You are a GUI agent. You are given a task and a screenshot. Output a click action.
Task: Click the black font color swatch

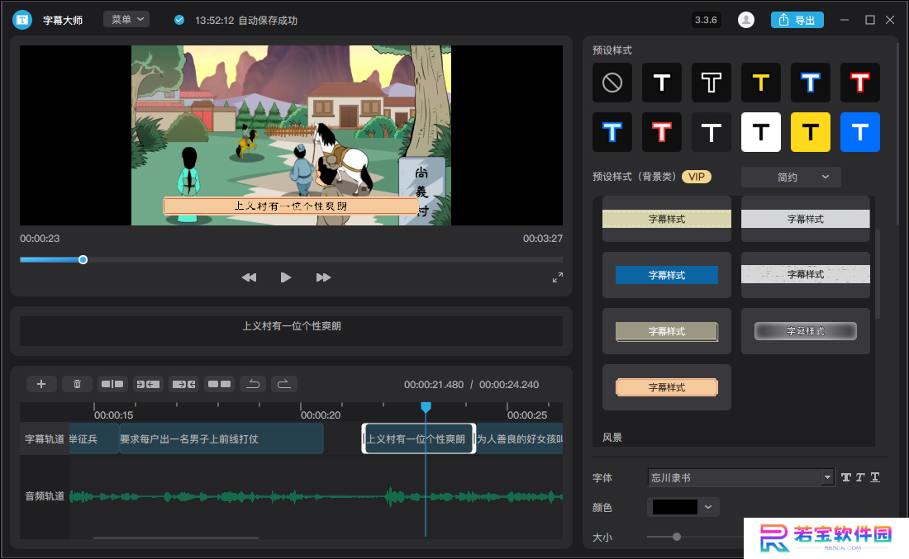(675, 508)
